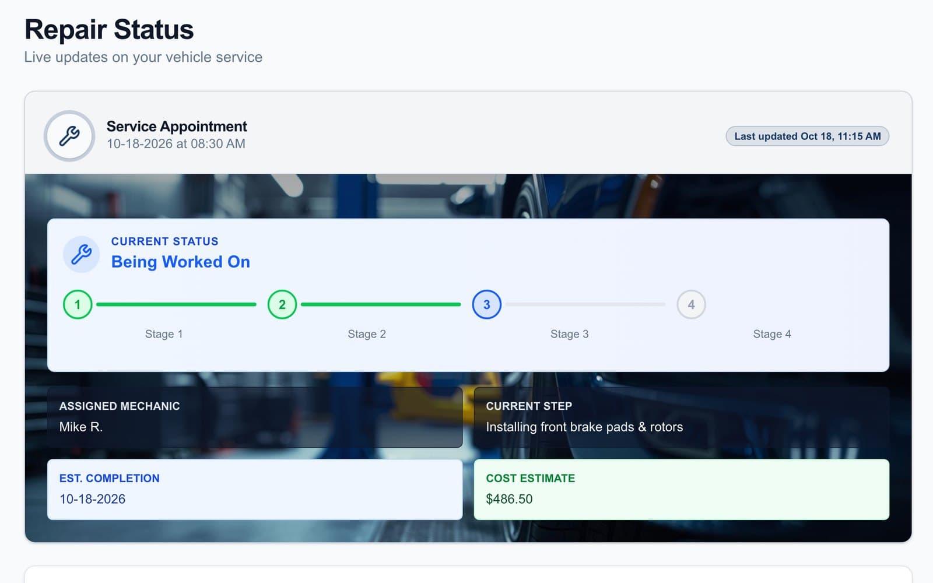Image resolution: width=933 pixels, height=583 pixels.
Task: Select the pending stage 4 circle marker
Action: coord(691,304)
